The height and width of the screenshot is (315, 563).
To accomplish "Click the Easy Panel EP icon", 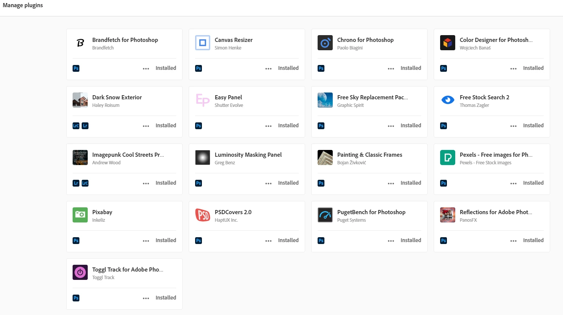I will 203,100.
